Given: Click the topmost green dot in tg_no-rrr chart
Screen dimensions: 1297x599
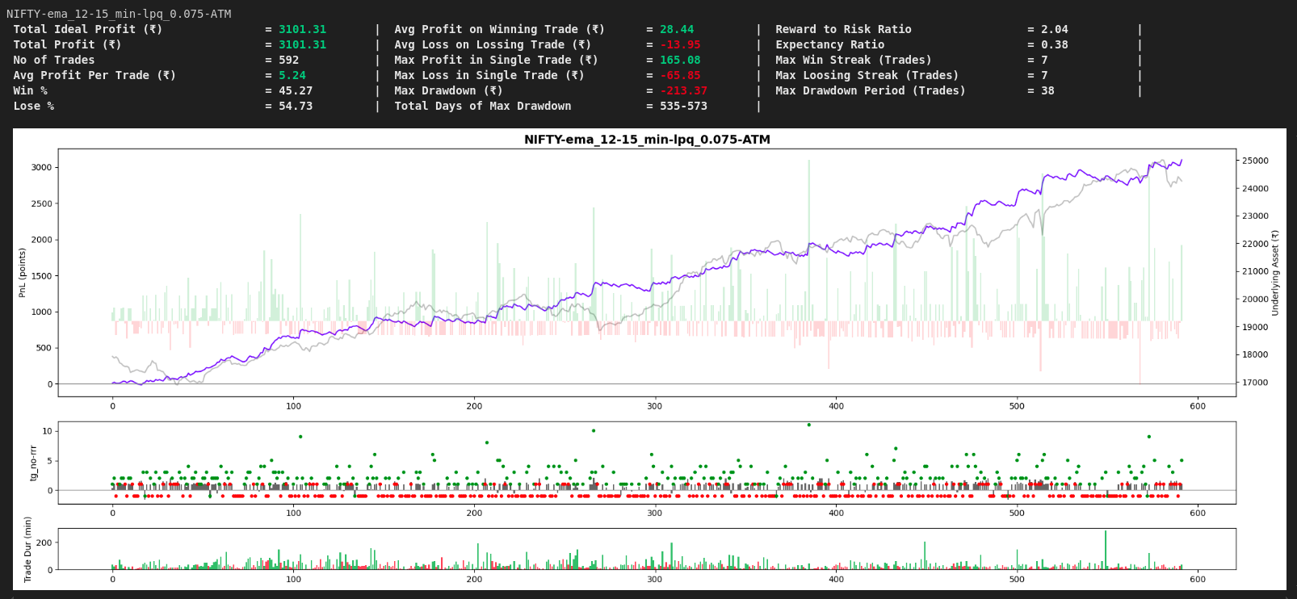Looking at the screenshot, I should (x=808, y=425).
